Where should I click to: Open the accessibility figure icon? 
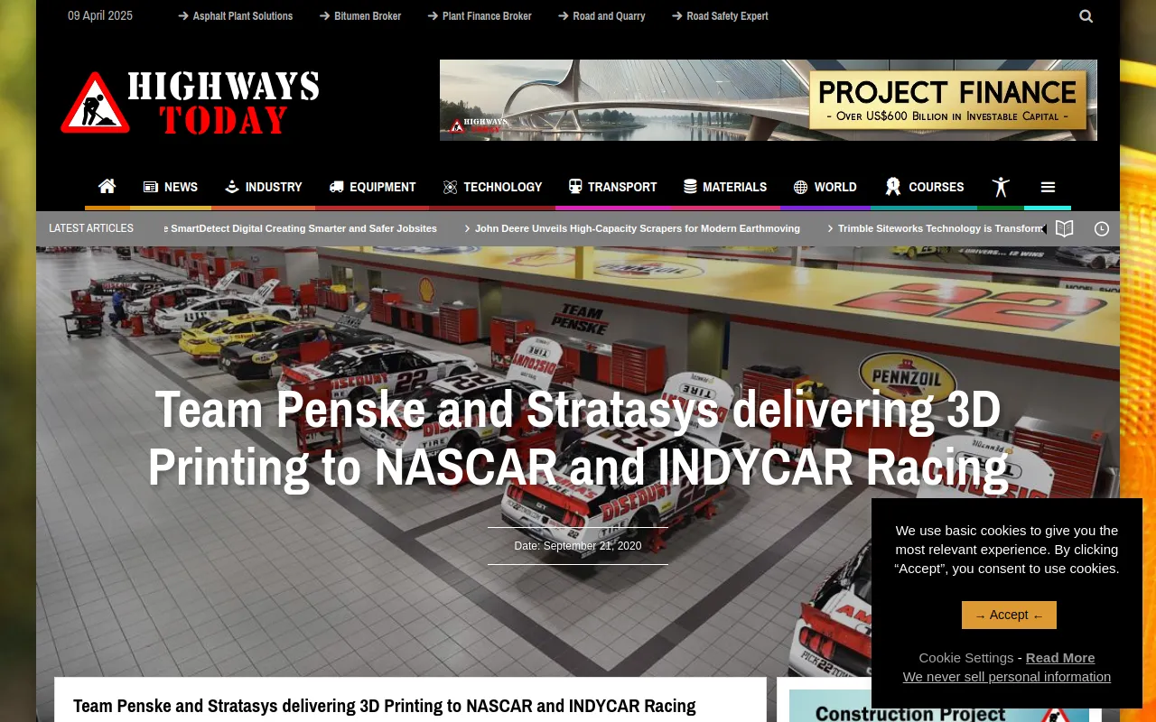[1001, 187]
